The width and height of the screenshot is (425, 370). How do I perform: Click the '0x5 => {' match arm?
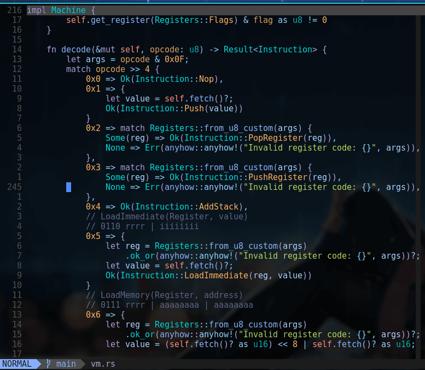(x=106, y=236)
